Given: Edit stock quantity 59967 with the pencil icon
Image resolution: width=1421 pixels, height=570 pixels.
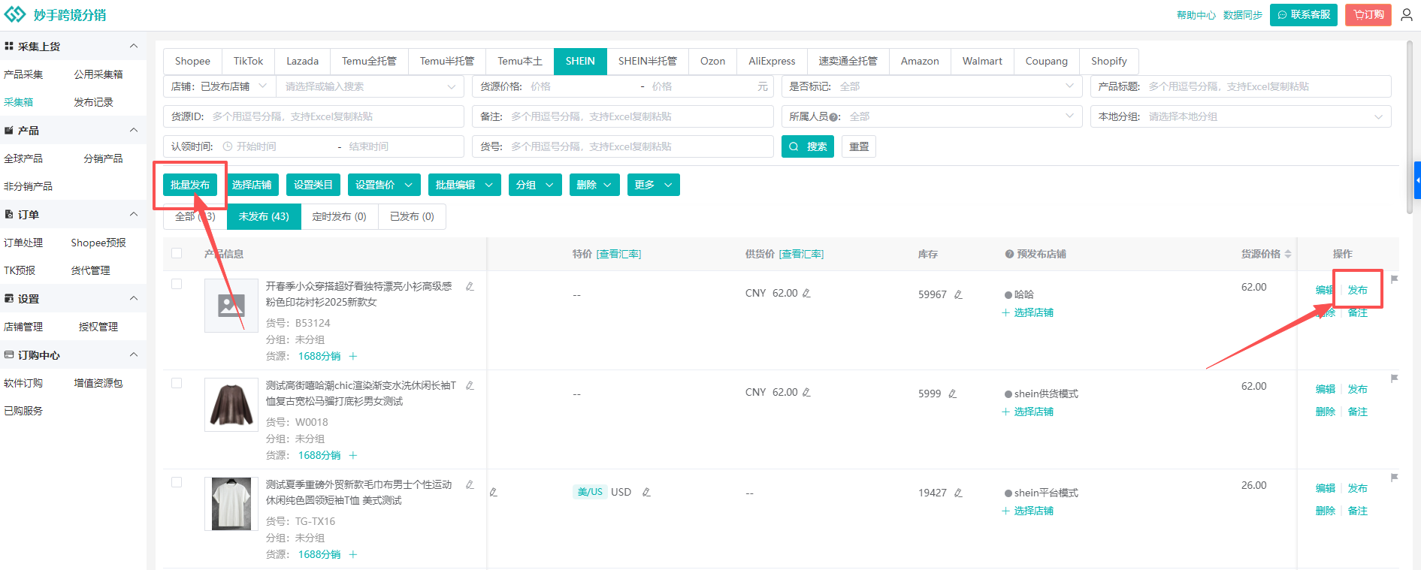Looking at the screenshot, I should [958, 294].
